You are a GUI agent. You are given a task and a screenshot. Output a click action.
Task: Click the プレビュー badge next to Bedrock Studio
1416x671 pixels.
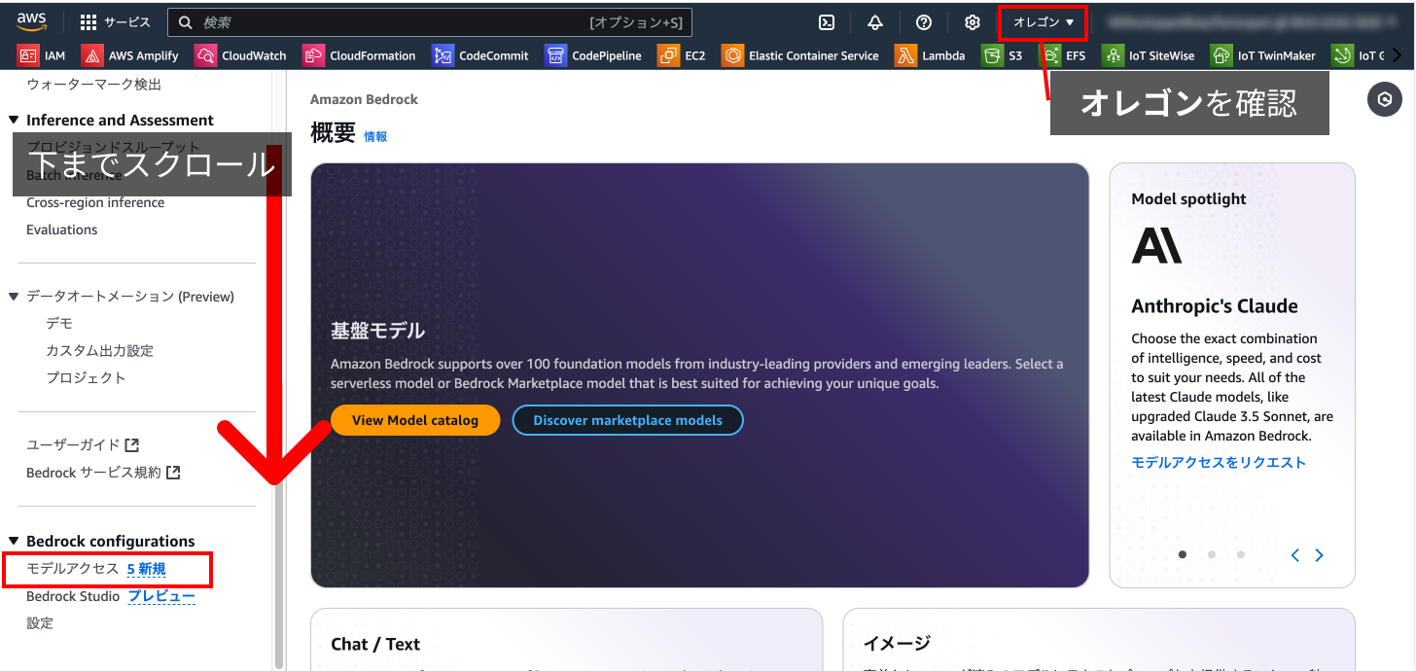point(161,596)
